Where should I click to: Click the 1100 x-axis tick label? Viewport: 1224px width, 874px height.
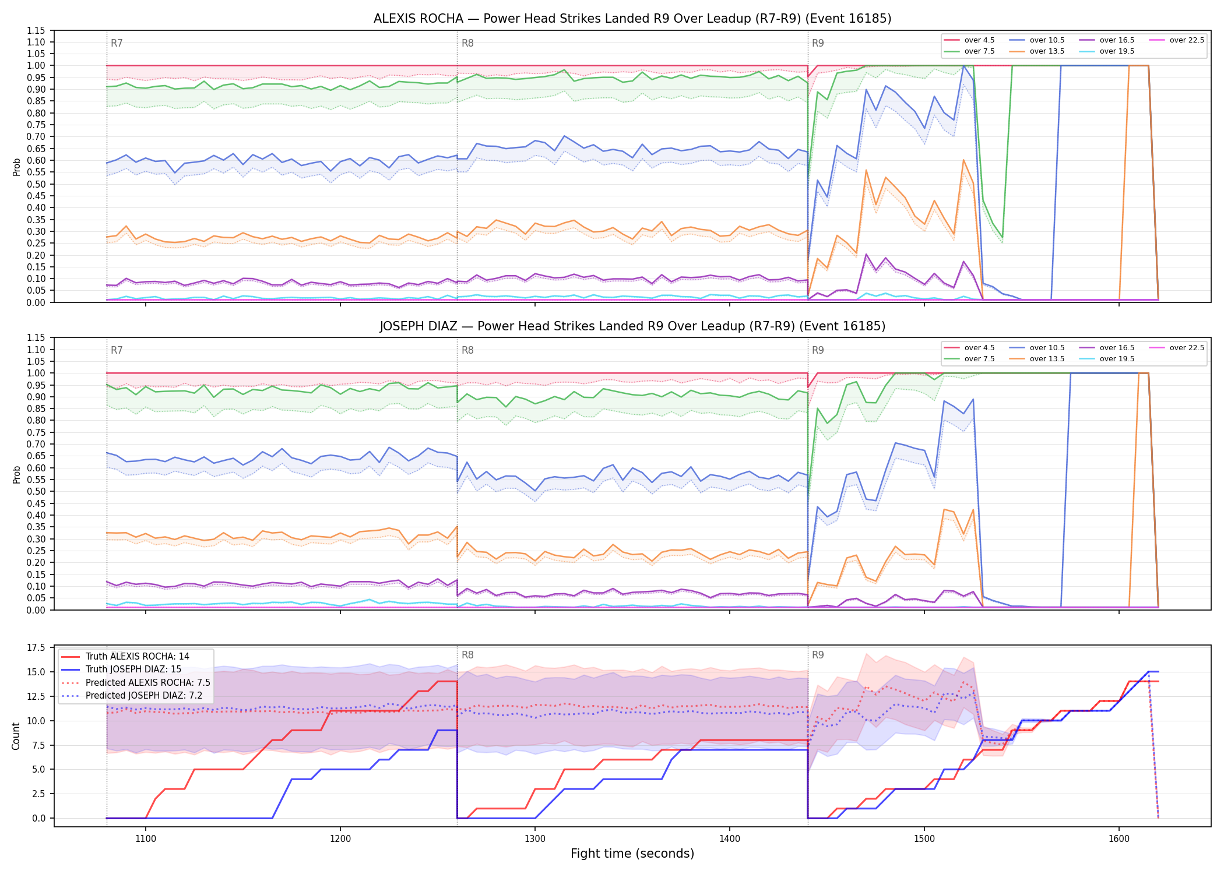click(146, 838)
